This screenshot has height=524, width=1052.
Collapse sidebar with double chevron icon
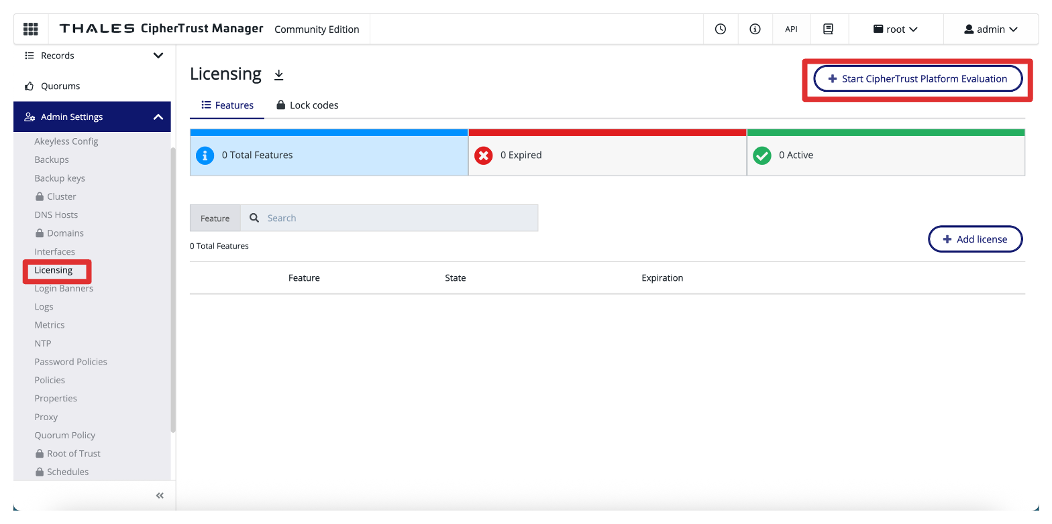160,496
